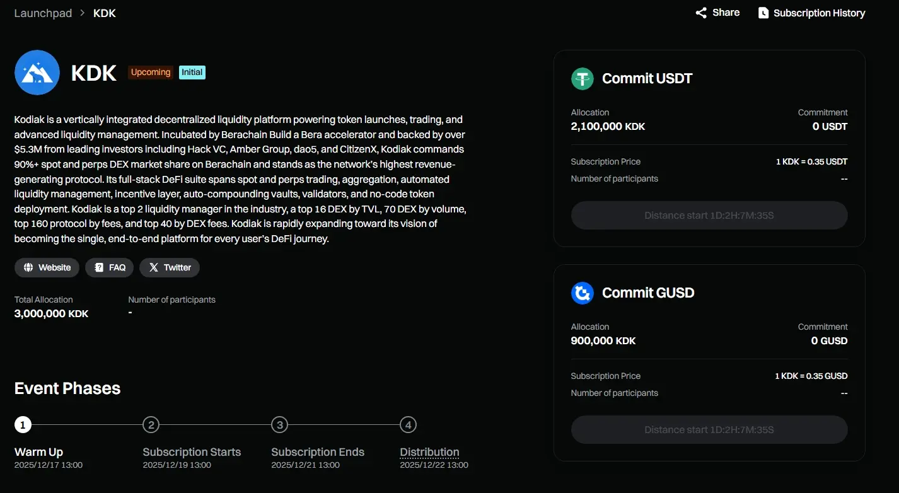Click the large KDK project title
The image size is (899, 493).
(x=94, y=73)
